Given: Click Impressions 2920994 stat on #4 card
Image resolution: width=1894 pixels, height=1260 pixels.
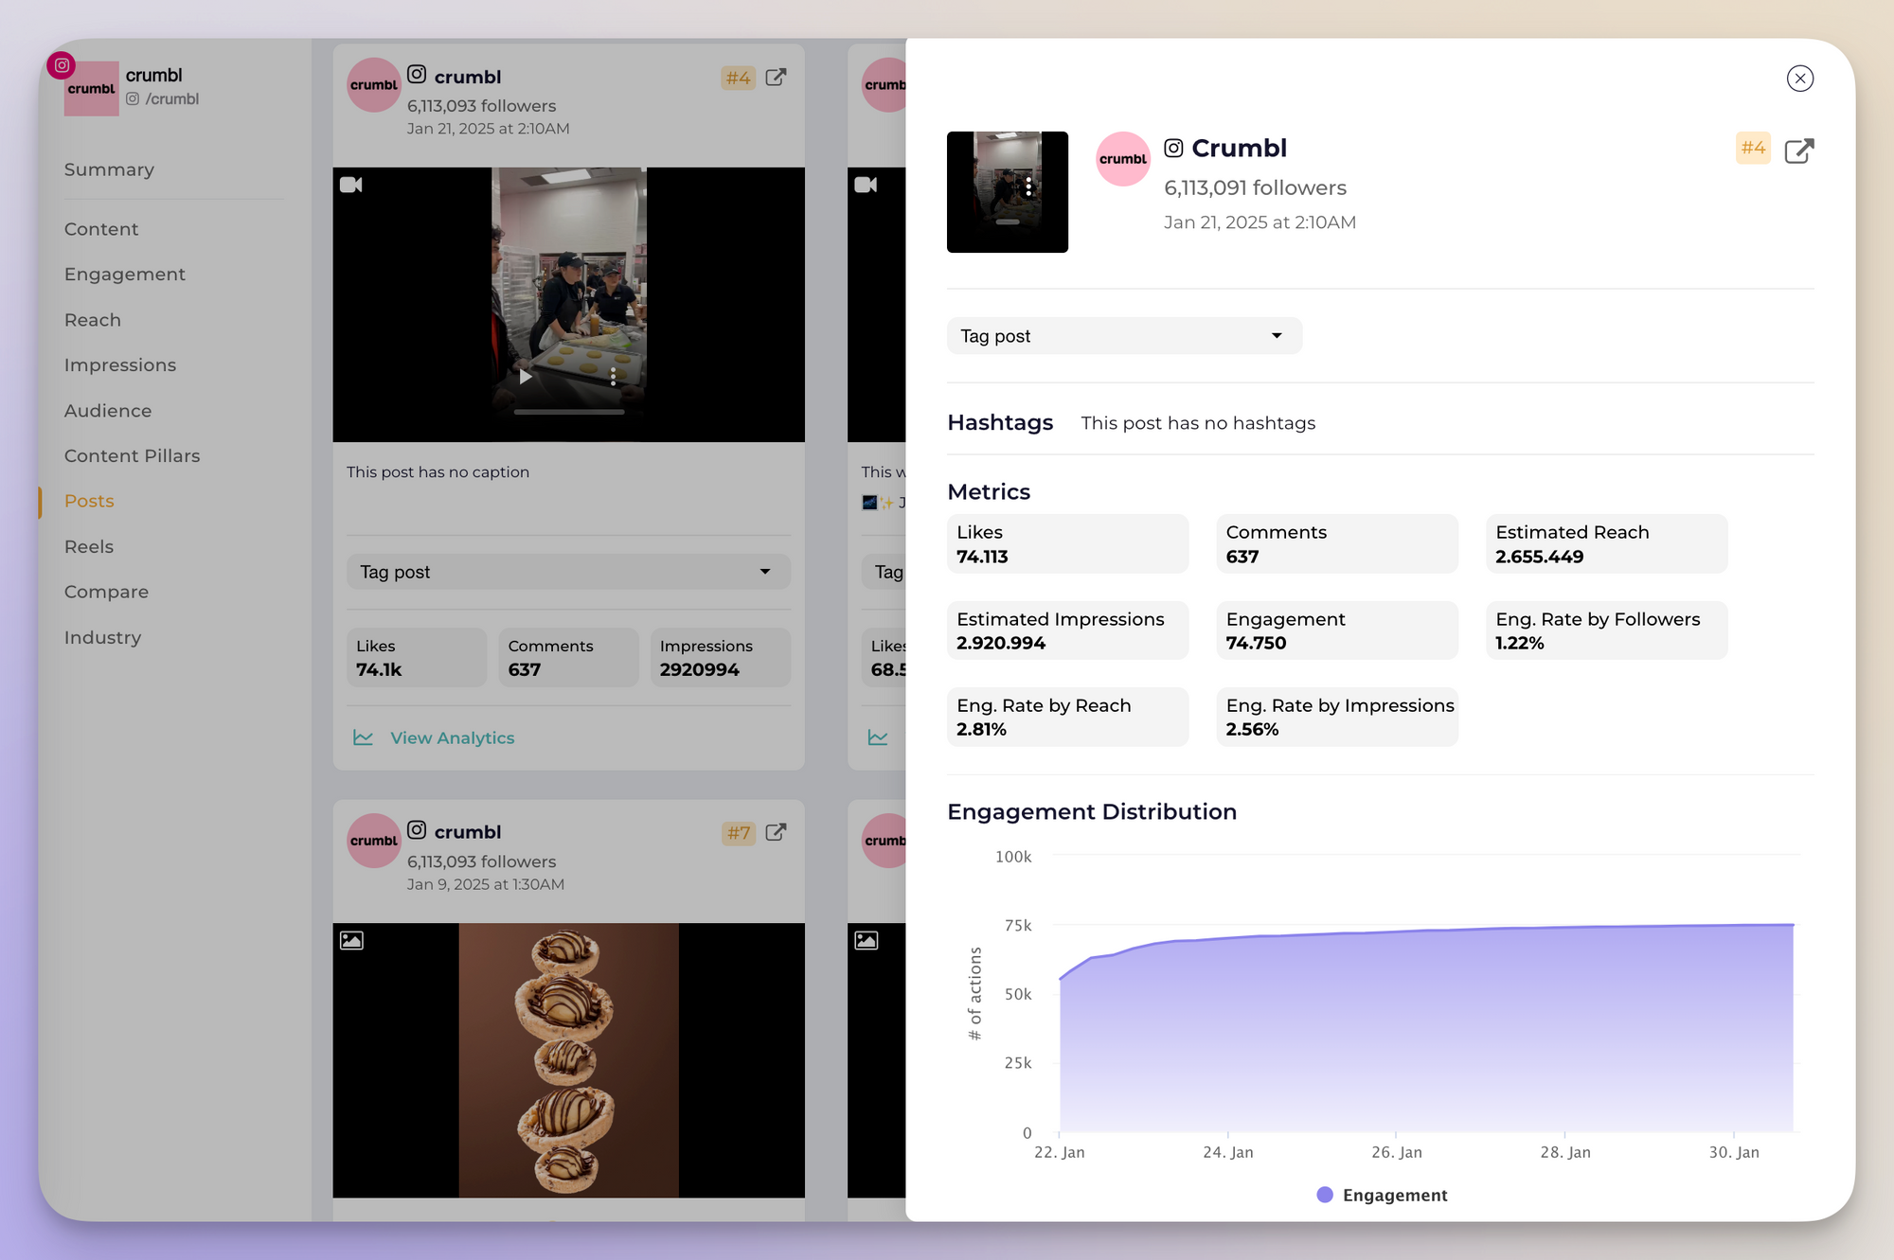Looking at the screenshot, I should [x=721, y=657].
